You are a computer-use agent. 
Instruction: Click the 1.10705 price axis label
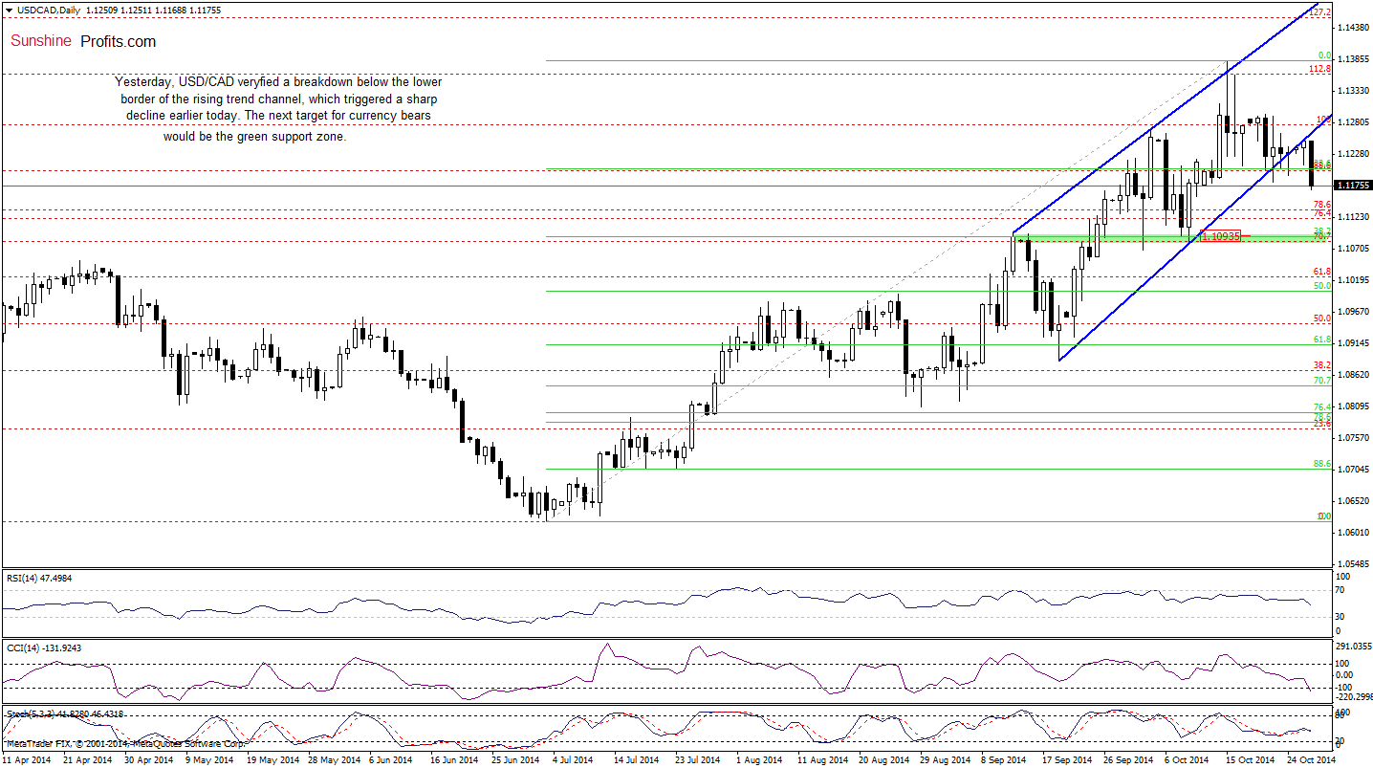click(1353, 249)
